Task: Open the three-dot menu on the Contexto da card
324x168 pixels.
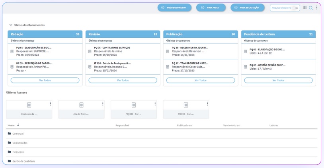Action: tap(51, 104)
